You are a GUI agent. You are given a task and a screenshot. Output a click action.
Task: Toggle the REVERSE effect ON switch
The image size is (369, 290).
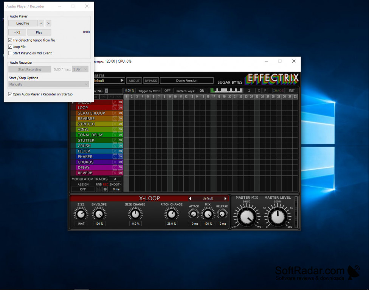tap(120, 118)
